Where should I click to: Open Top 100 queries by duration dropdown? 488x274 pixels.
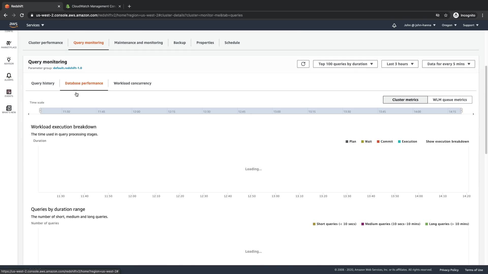(345, 64)
